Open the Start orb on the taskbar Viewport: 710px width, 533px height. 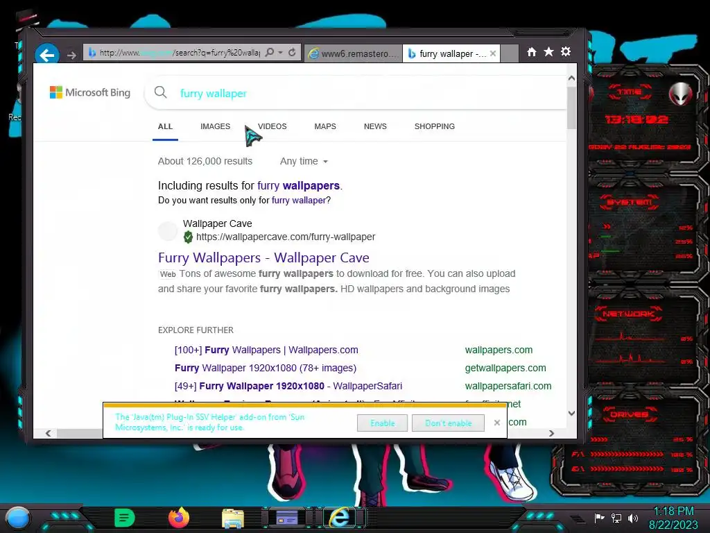click(x=18, y=518)
